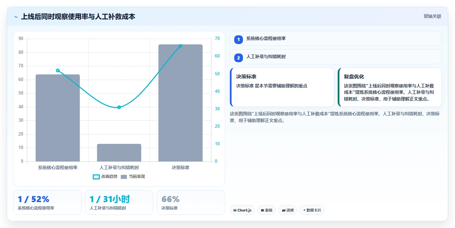
Task: Click right axis value 30
Action: tap(217, 109)
